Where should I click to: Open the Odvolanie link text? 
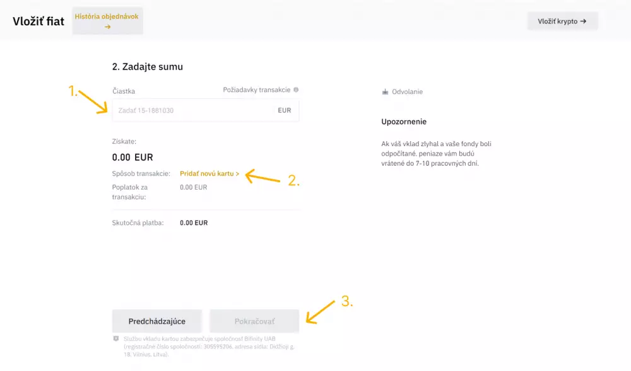[x=407, y=92]
